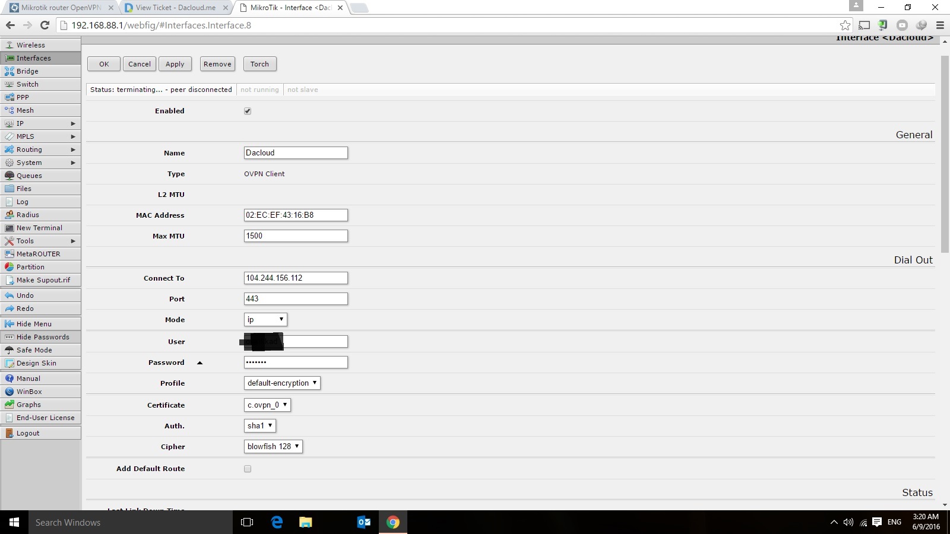
Task: Expand the MPLS submenu
Action: pyautogui.click(x=73, y=136)
